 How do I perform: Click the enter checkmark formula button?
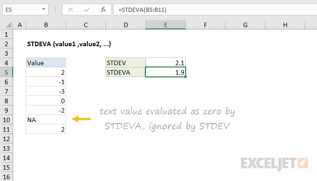(x=87, y=10)
